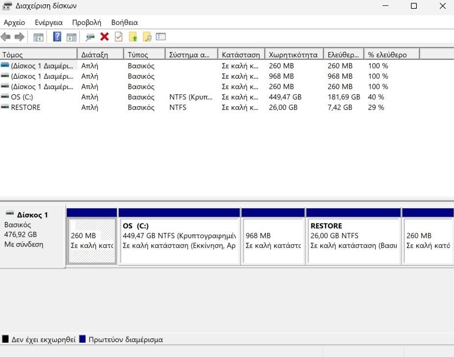Click the connector plug toolbar icon
The image size is (454, 357).
pyautogui.click(x=90, y=37)
